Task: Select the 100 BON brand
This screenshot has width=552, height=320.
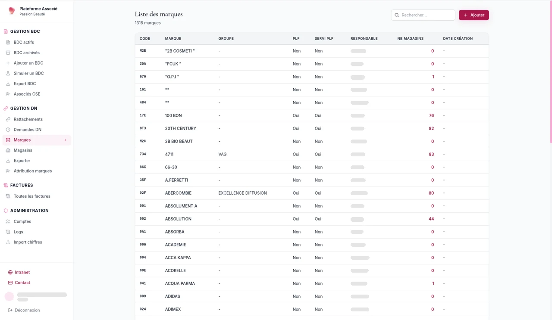Action: (x=173, y=115)
